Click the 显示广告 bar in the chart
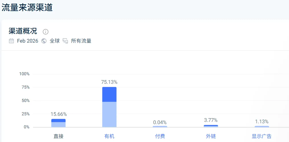The height and width of the screenshot is (142, 289). (x=262, y=126)
